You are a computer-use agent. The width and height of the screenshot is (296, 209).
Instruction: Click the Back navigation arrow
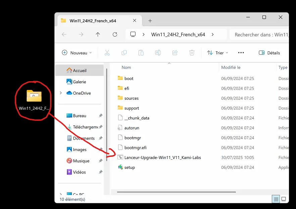click(x=64, y=34)
